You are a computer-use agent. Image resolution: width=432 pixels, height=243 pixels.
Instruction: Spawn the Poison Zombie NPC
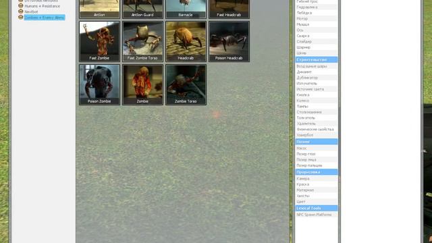pos(99,84)
